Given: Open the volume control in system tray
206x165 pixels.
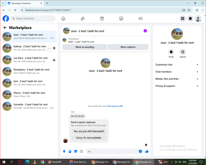Looking at the screenshot, I should point(180,162).
